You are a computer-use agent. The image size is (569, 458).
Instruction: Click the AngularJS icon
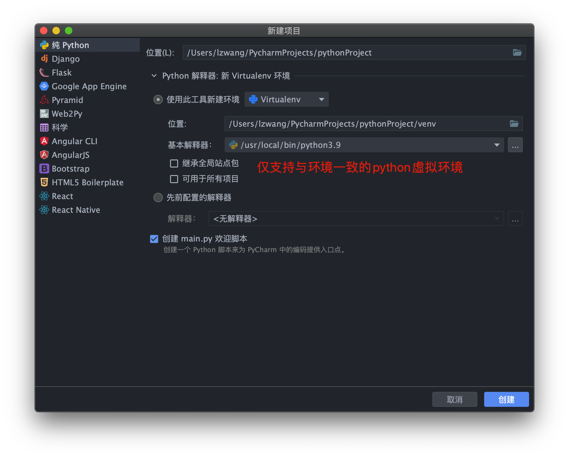coord(44,155)
